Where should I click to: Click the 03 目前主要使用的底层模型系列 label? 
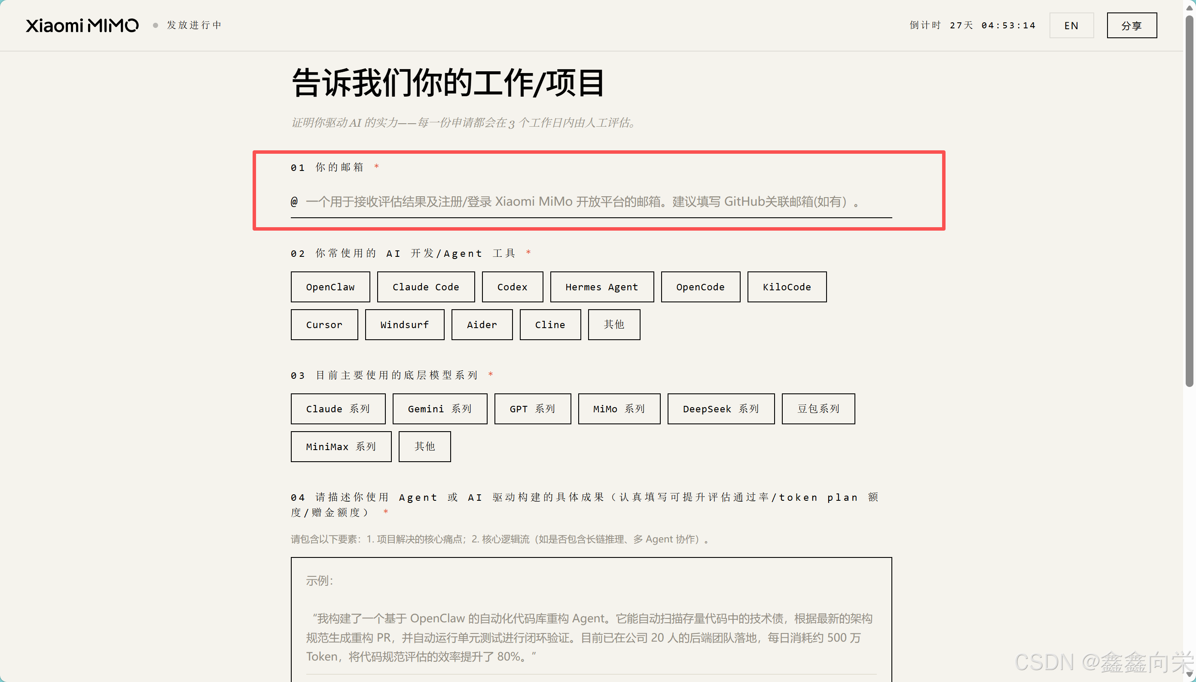(x=392, y=375)
